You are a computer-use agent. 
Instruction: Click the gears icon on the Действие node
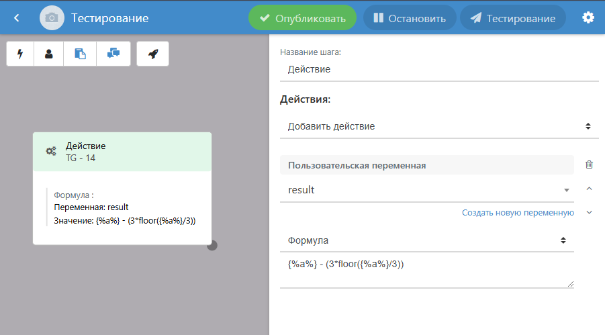pos(51,151)
